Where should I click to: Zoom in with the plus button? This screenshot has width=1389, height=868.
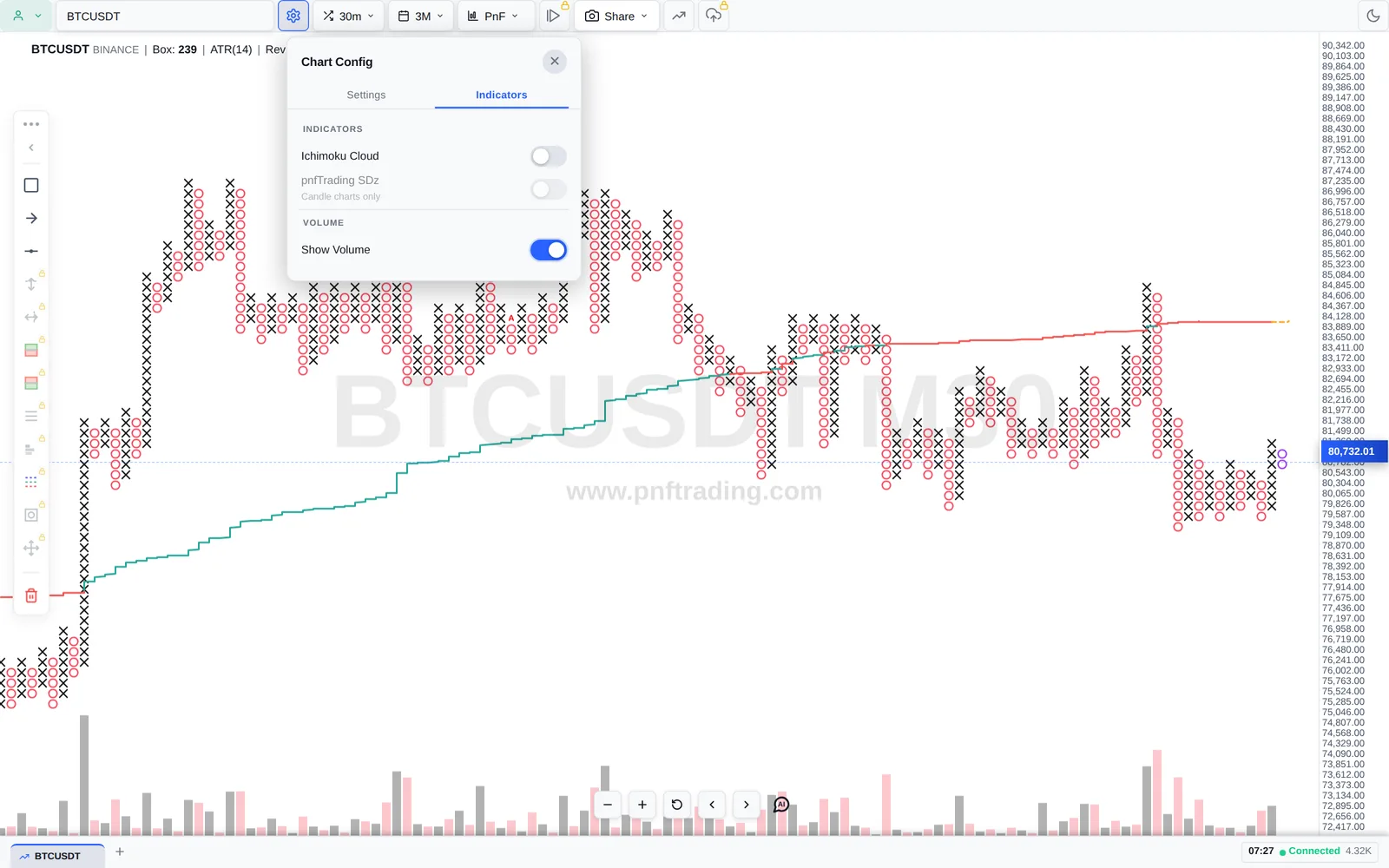pos(642,805)
